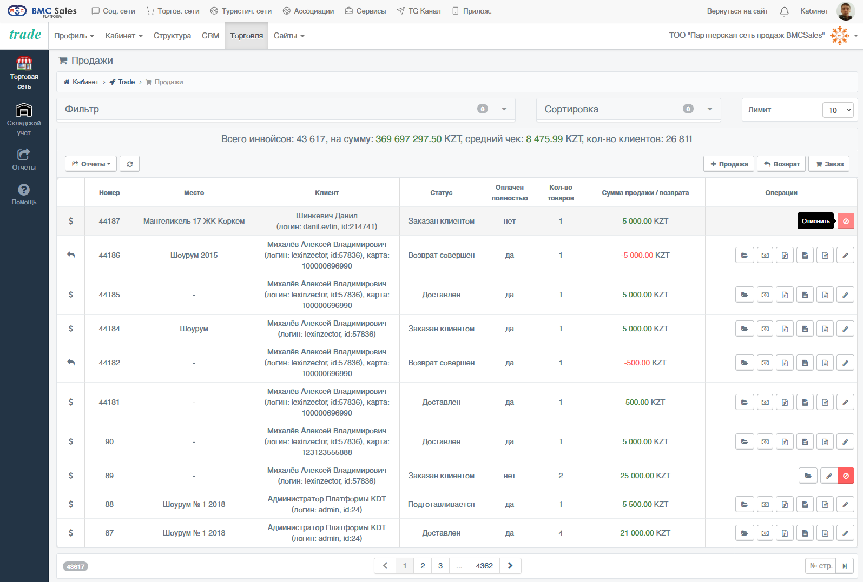Click the Возврат button

pyautogui.click(x=781, y=164)
